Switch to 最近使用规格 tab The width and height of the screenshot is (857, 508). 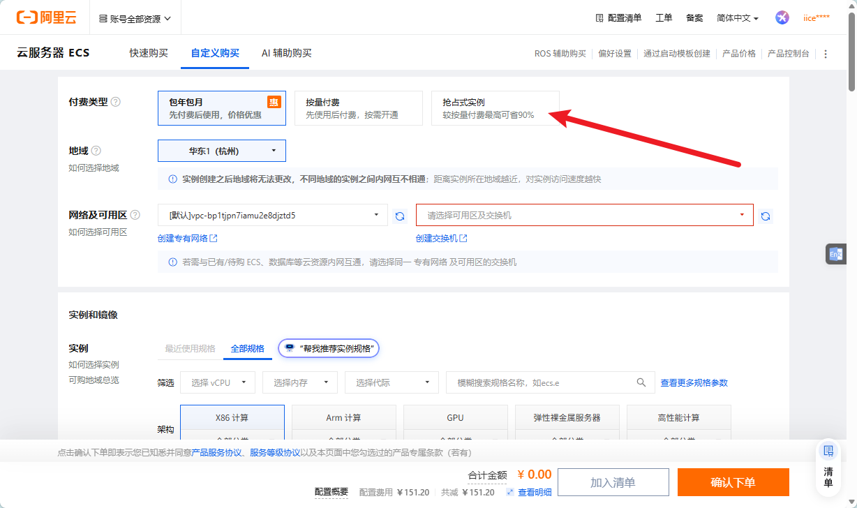tap(190, 348)
